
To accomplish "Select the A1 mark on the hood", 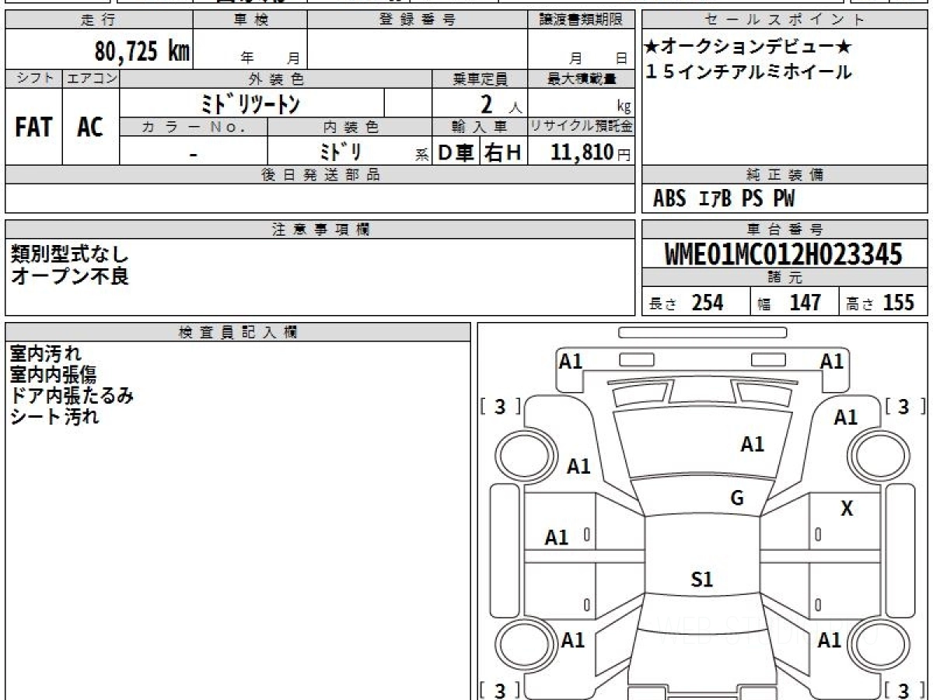I will 752,445.
